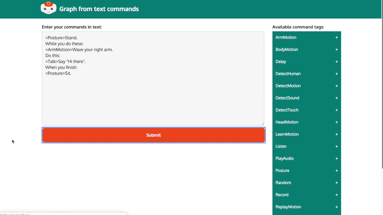Image resolution: width=383 pixels, height=215 pixels.
Task: Click the plus icon beside Listen
Action: (337, 146)
